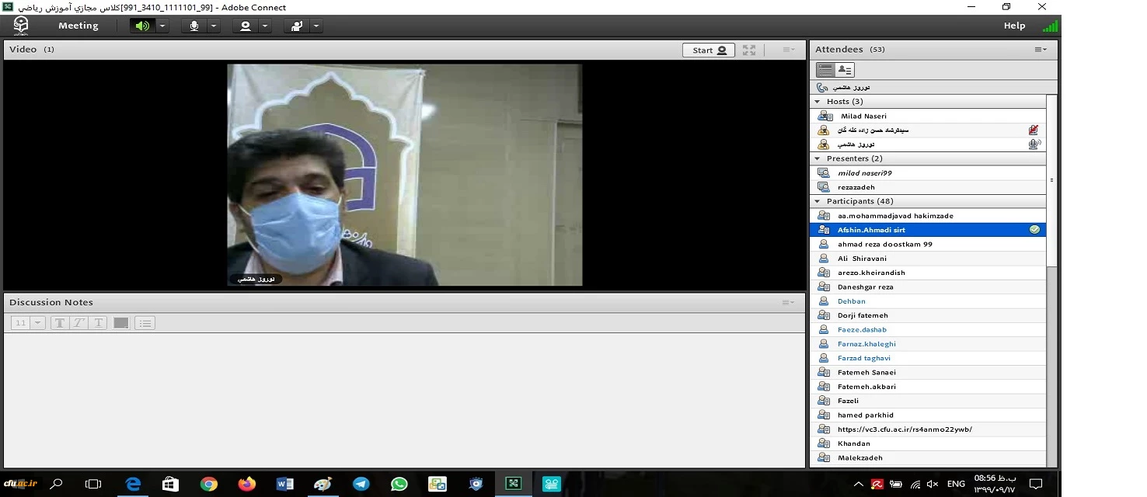
Task: Toggle italic text in Discussion Notes
Action: pos(78,323)
